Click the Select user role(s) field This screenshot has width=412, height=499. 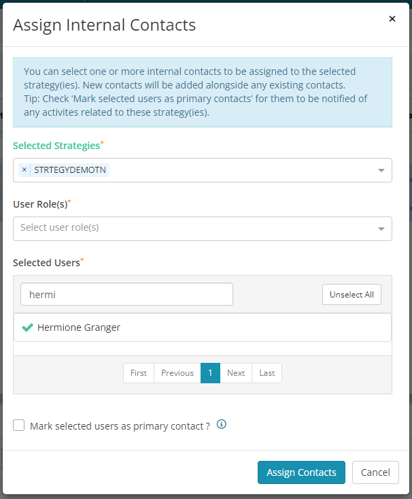pos(203,229)
